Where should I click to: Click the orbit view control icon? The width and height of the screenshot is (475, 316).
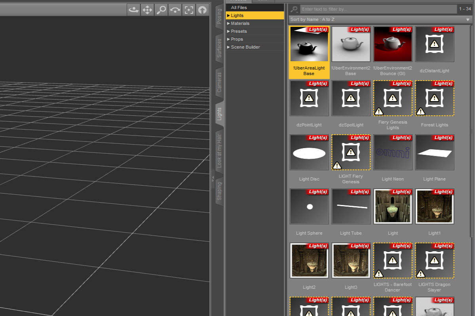(x=134, y=10)
